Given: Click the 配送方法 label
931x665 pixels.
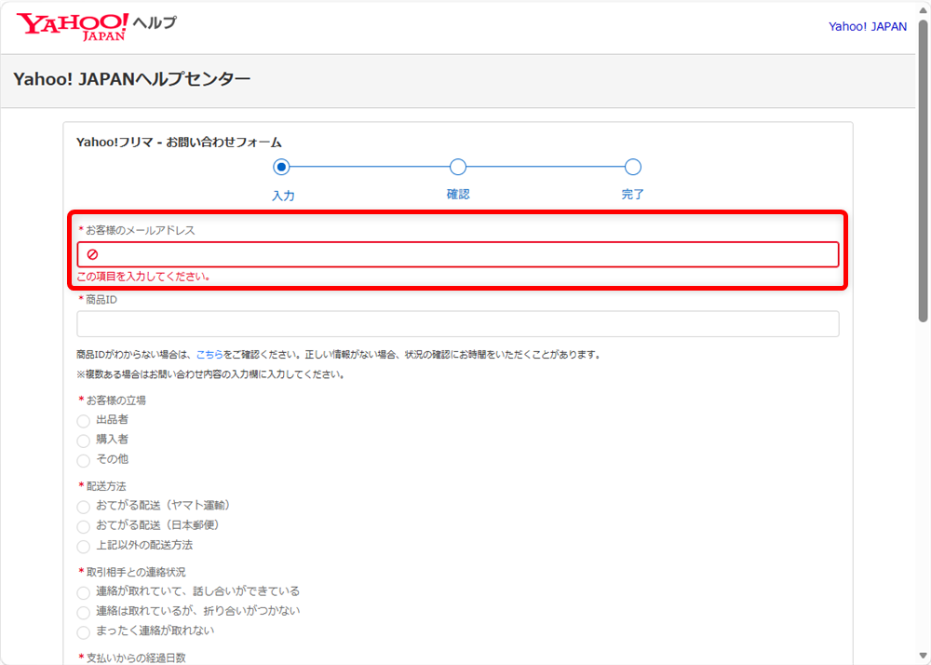Looking at the screenshot, I should click(x=106, y=486).
